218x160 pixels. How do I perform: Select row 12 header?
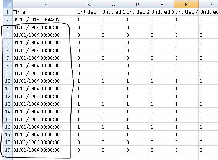pos(8,96)
